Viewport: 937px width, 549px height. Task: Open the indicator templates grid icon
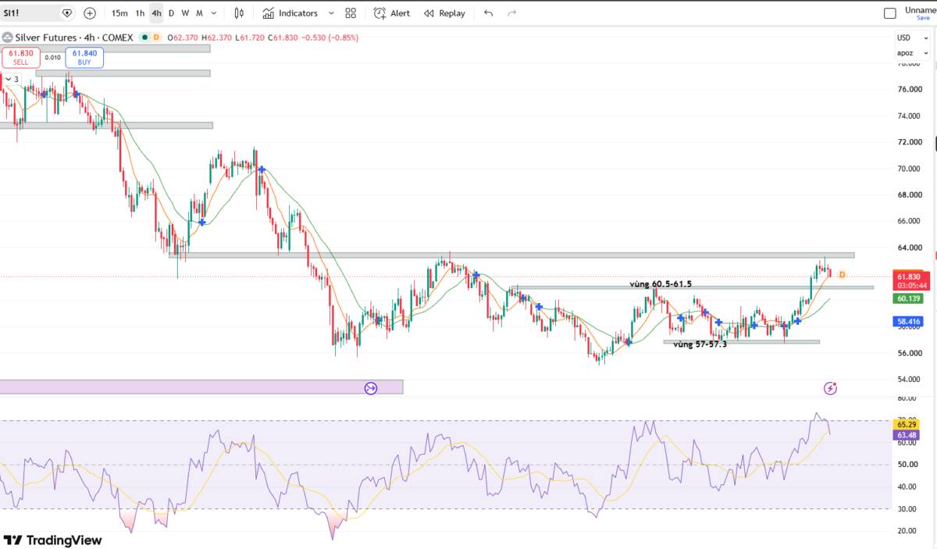(351, 13)
